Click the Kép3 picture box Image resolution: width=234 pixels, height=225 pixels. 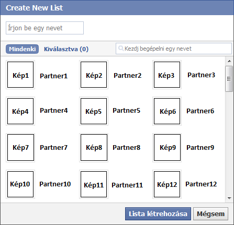pyautogui.click(x=167, y=75)
